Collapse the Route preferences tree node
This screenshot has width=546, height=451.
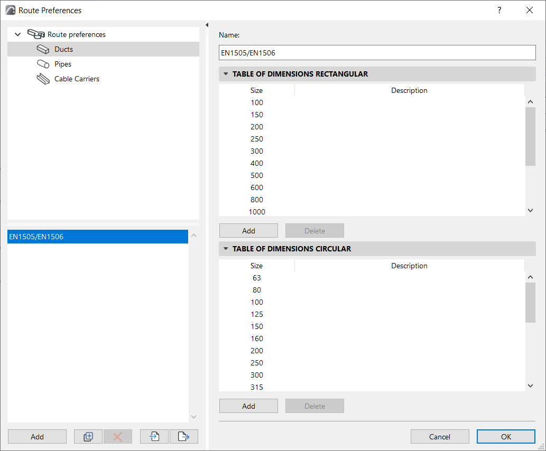click(x=18, y=34)
